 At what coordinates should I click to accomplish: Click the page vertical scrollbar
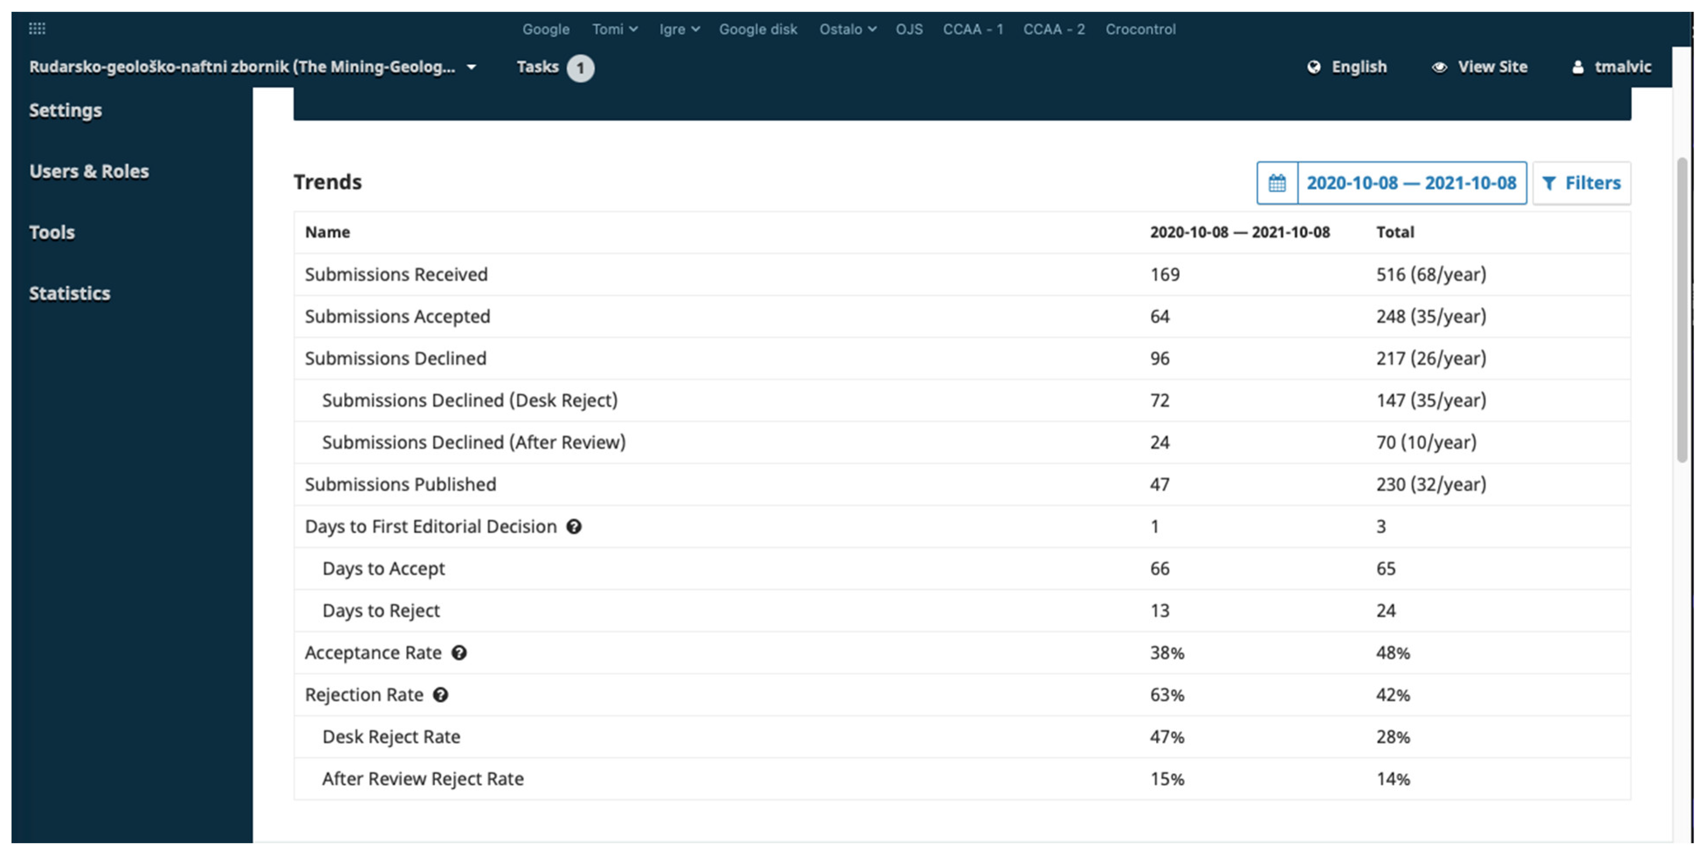coord(1682,311)
